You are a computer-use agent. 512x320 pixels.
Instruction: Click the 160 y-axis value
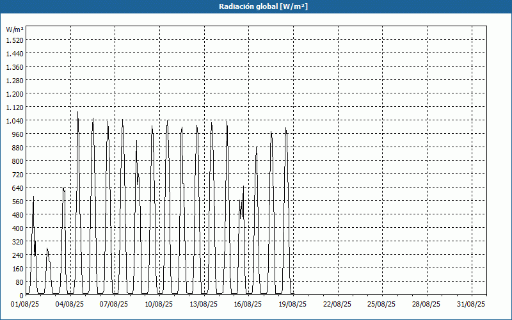click(x=18, y=269)
